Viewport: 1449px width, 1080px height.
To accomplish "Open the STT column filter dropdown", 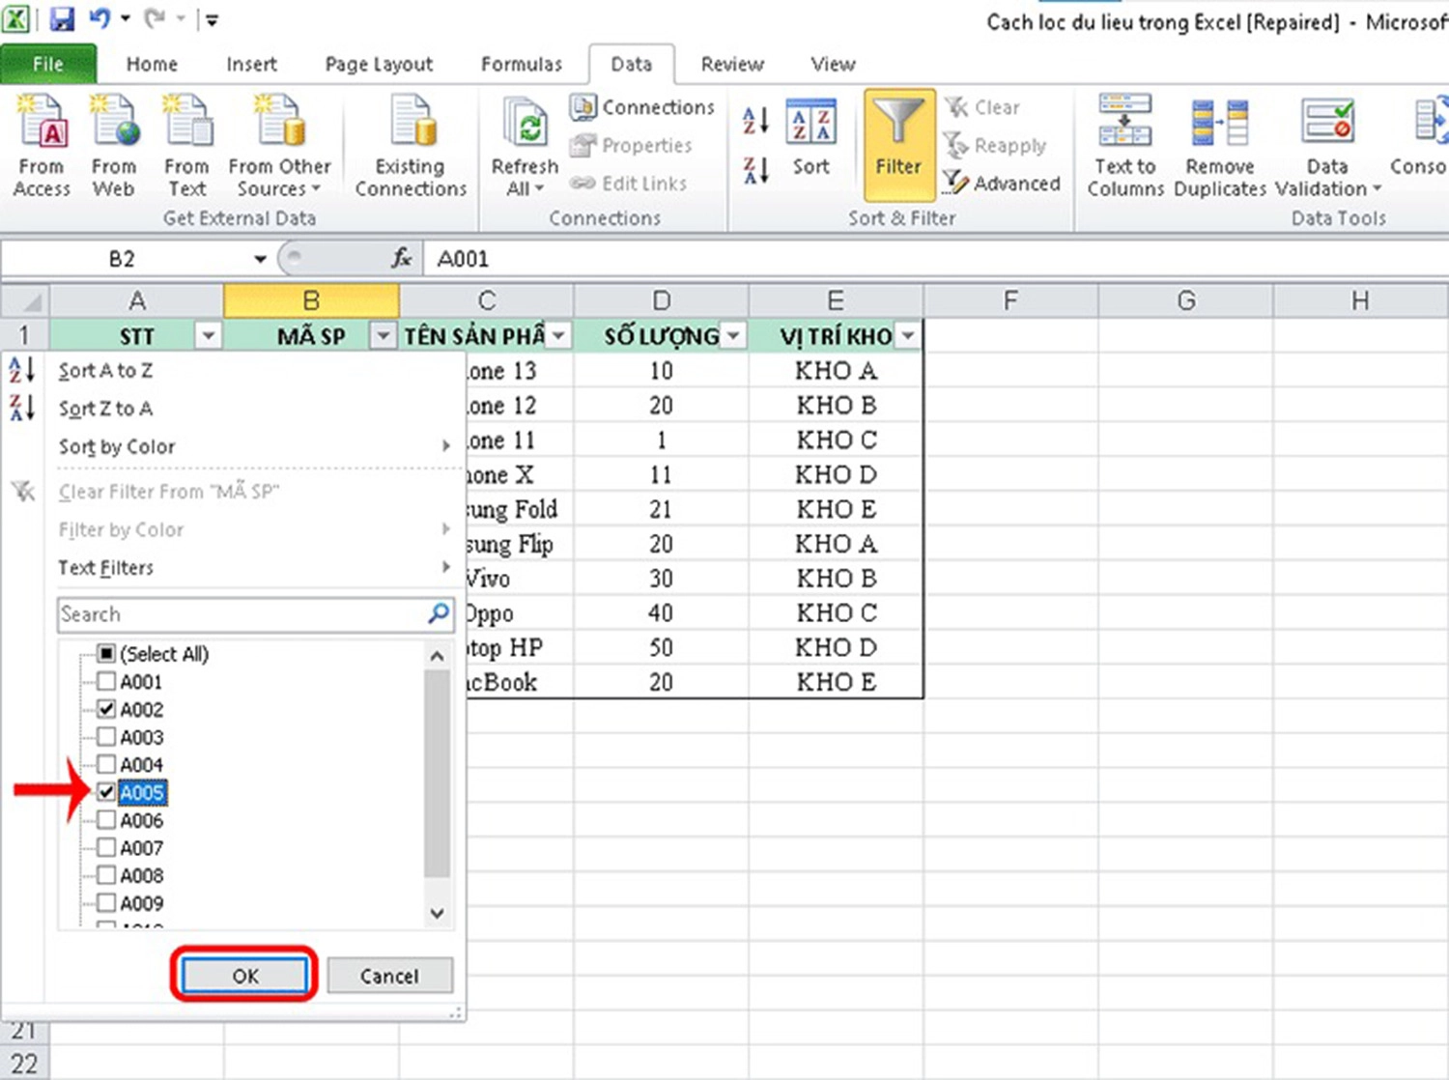I will coord(209,335).
